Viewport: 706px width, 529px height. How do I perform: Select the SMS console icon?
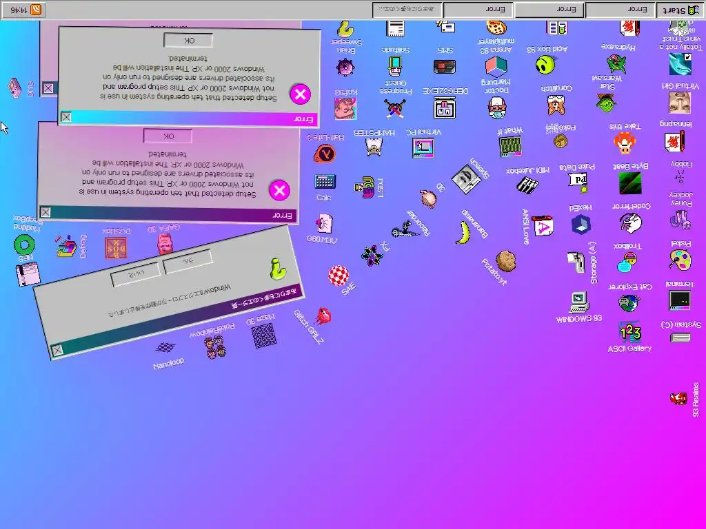[445, 67]
